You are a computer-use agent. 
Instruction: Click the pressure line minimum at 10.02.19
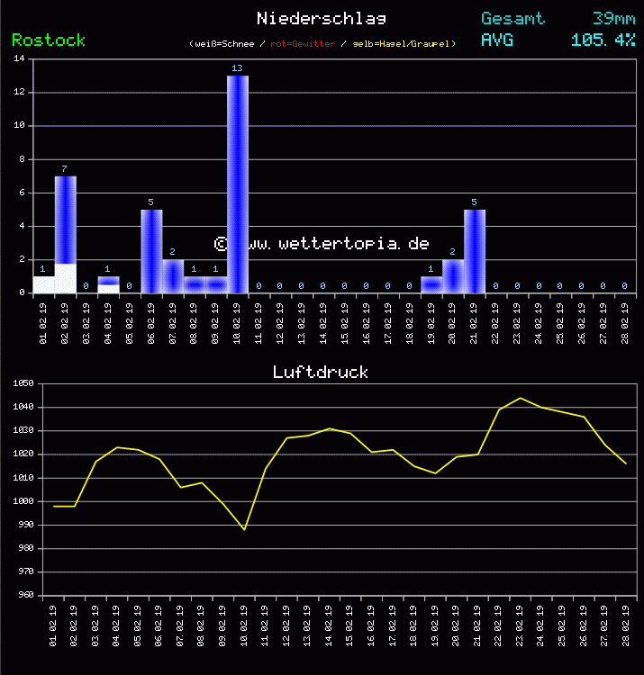pyautogui.click(x=244, y=529)
